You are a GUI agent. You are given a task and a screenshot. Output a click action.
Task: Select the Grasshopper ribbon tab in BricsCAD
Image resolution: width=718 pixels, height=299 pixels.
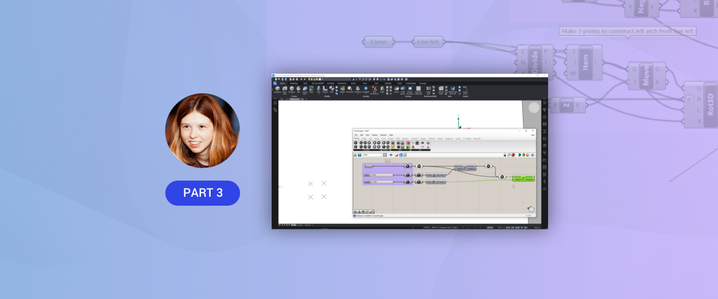coord(411,83)
